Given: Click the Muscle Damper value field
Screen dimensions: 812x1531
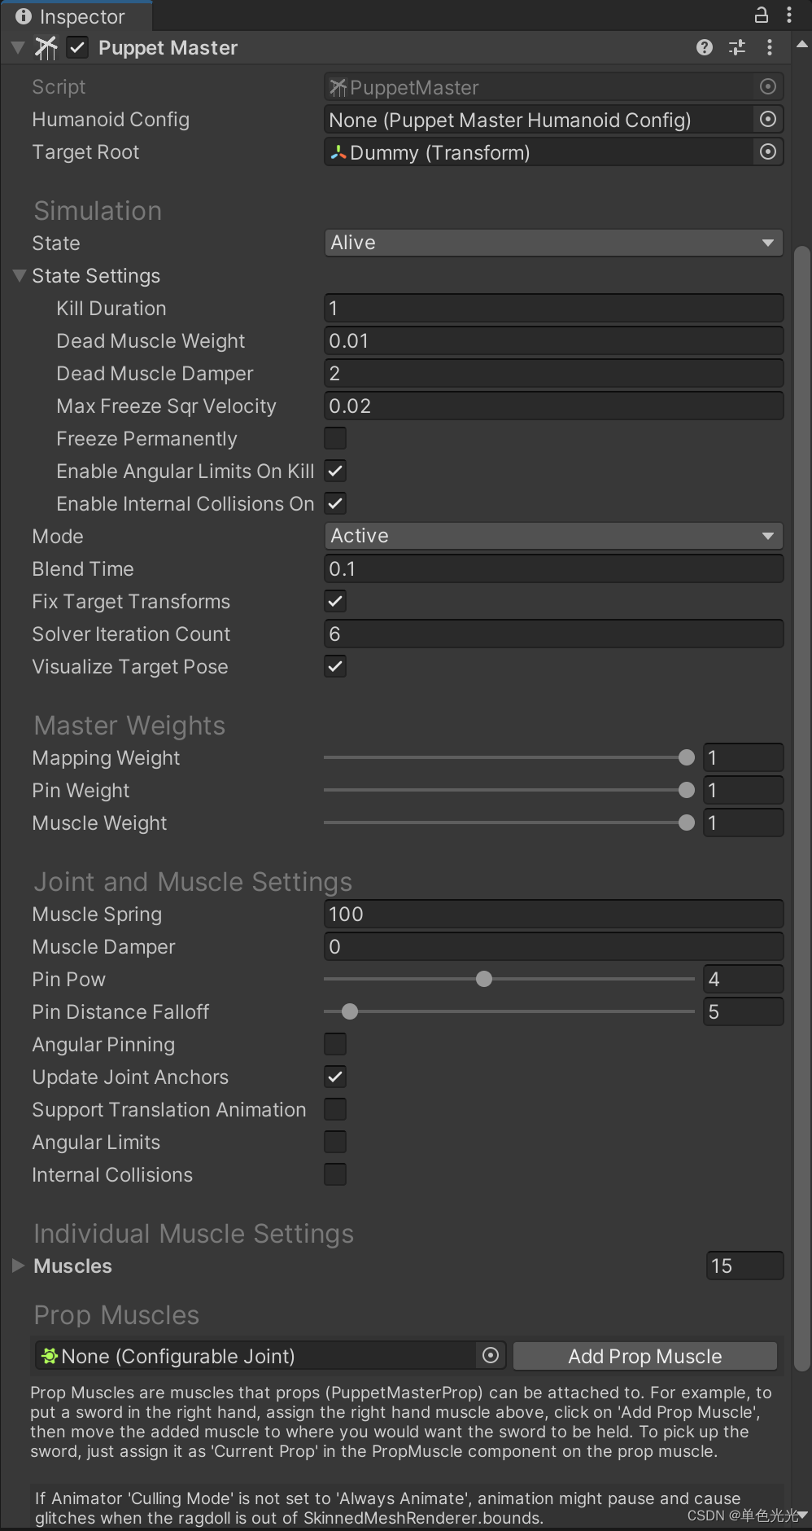Looking at the screenshot, I should pyautogui.click(x=553, y=946).
